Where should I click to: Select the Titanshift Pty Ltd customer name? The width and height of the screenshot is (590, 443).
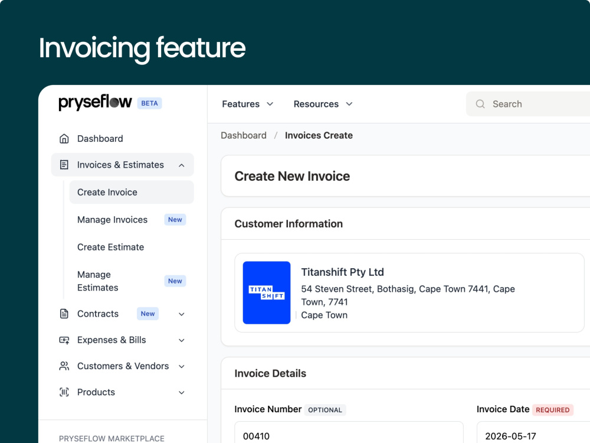342,272
